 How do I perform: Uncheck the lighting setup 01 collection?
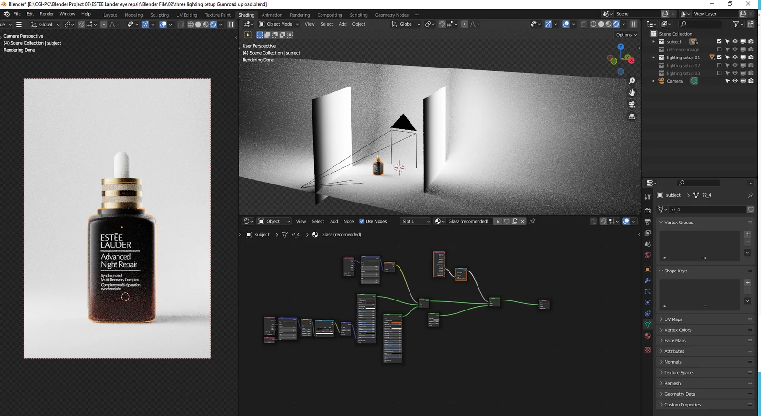(719, 58)
